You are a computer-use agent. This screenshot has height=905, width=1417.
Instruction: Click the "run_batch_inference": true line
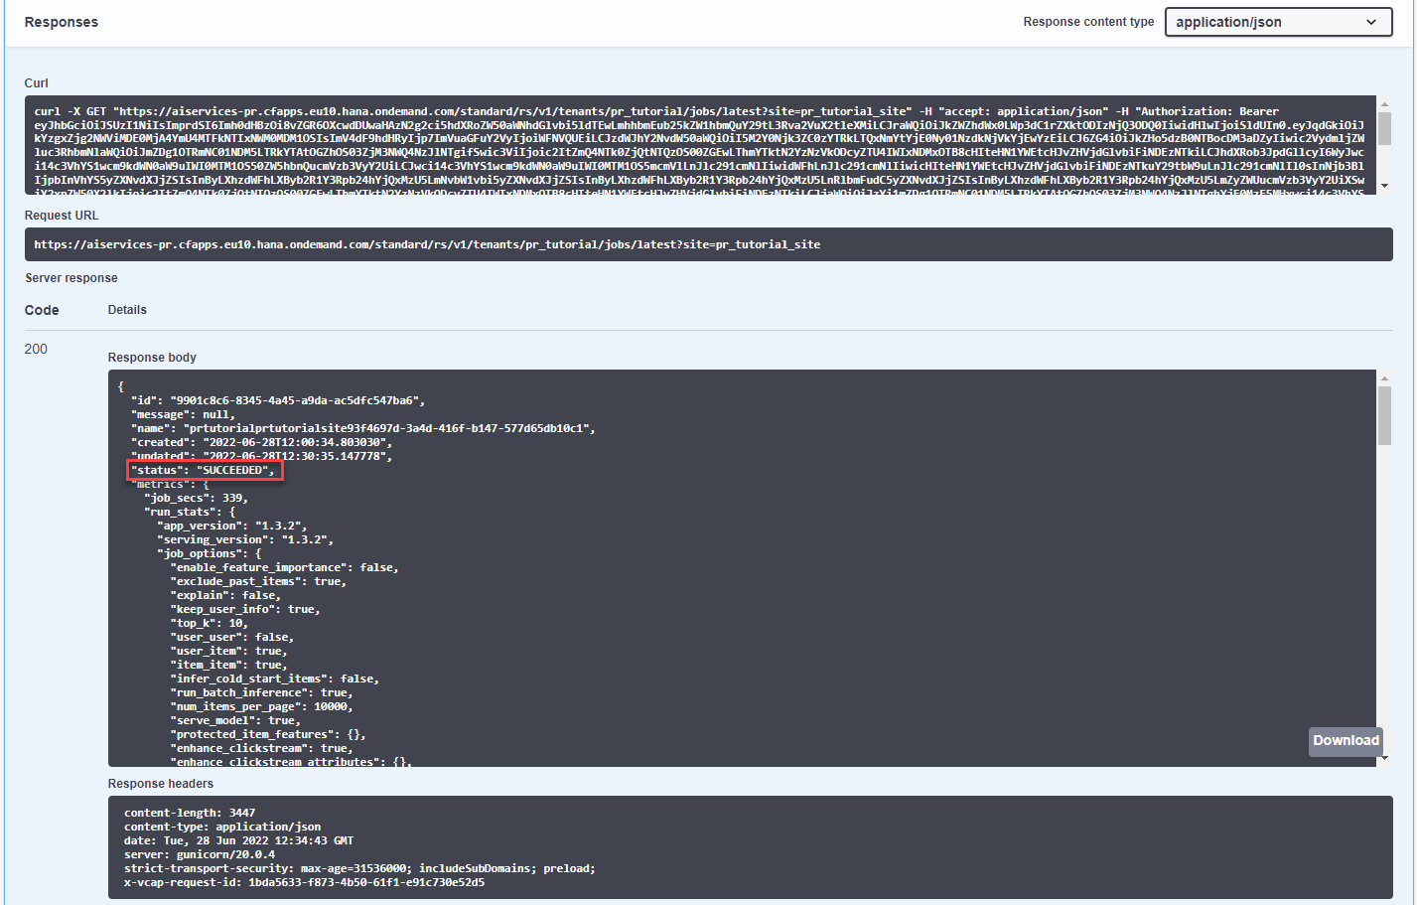[261, 692]
